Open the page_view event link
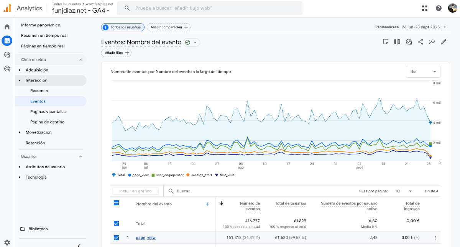Image resolution: width=460 pixels, height=247 pixels. pyautogui.click(x=146, y=237)
